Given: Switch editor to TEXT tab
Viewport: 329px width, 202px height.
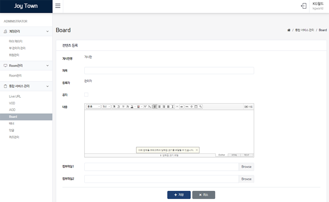Looking at the screenshot, I should click(x=246, y=155).
